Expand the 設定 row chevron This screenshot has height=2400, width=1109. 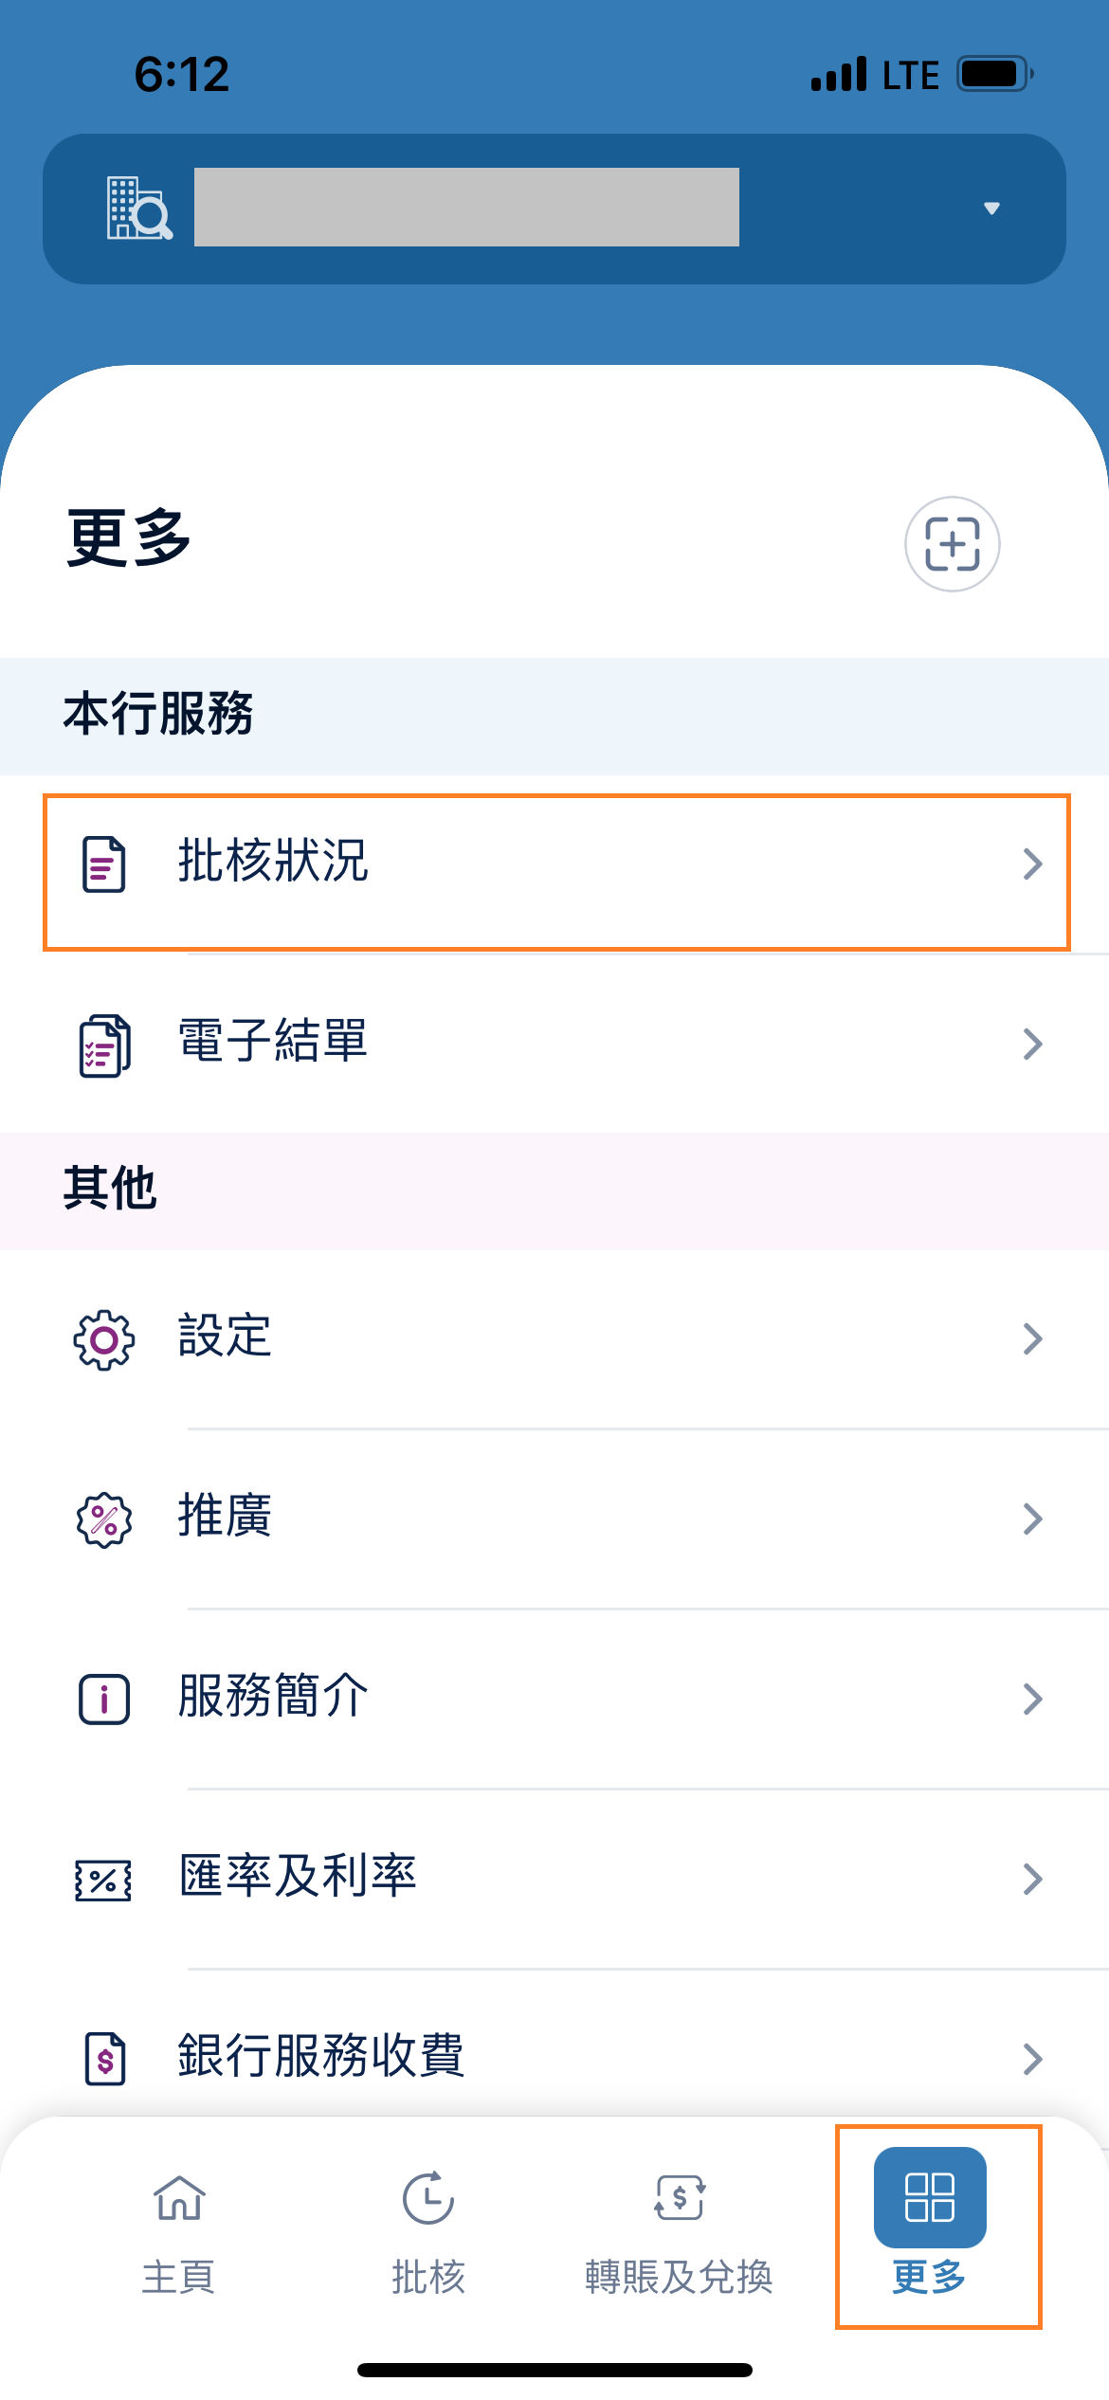coord(1032,1339)
